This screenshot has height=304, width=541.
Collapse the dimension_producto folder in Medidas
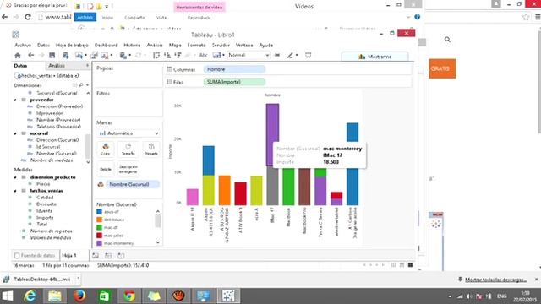[x=15, y=177]
